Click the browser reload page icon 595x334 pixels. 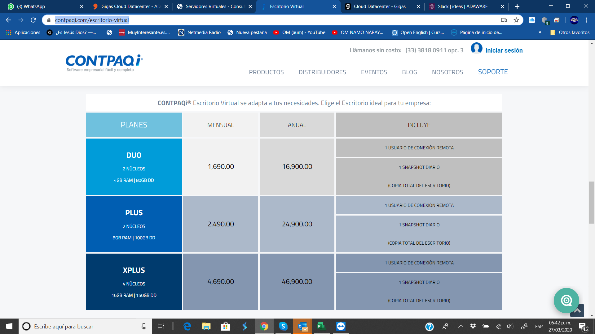click(33, 20)
